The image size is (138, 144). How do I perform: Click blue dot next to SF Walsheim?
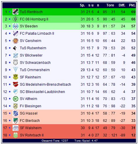tap(10, 128)
